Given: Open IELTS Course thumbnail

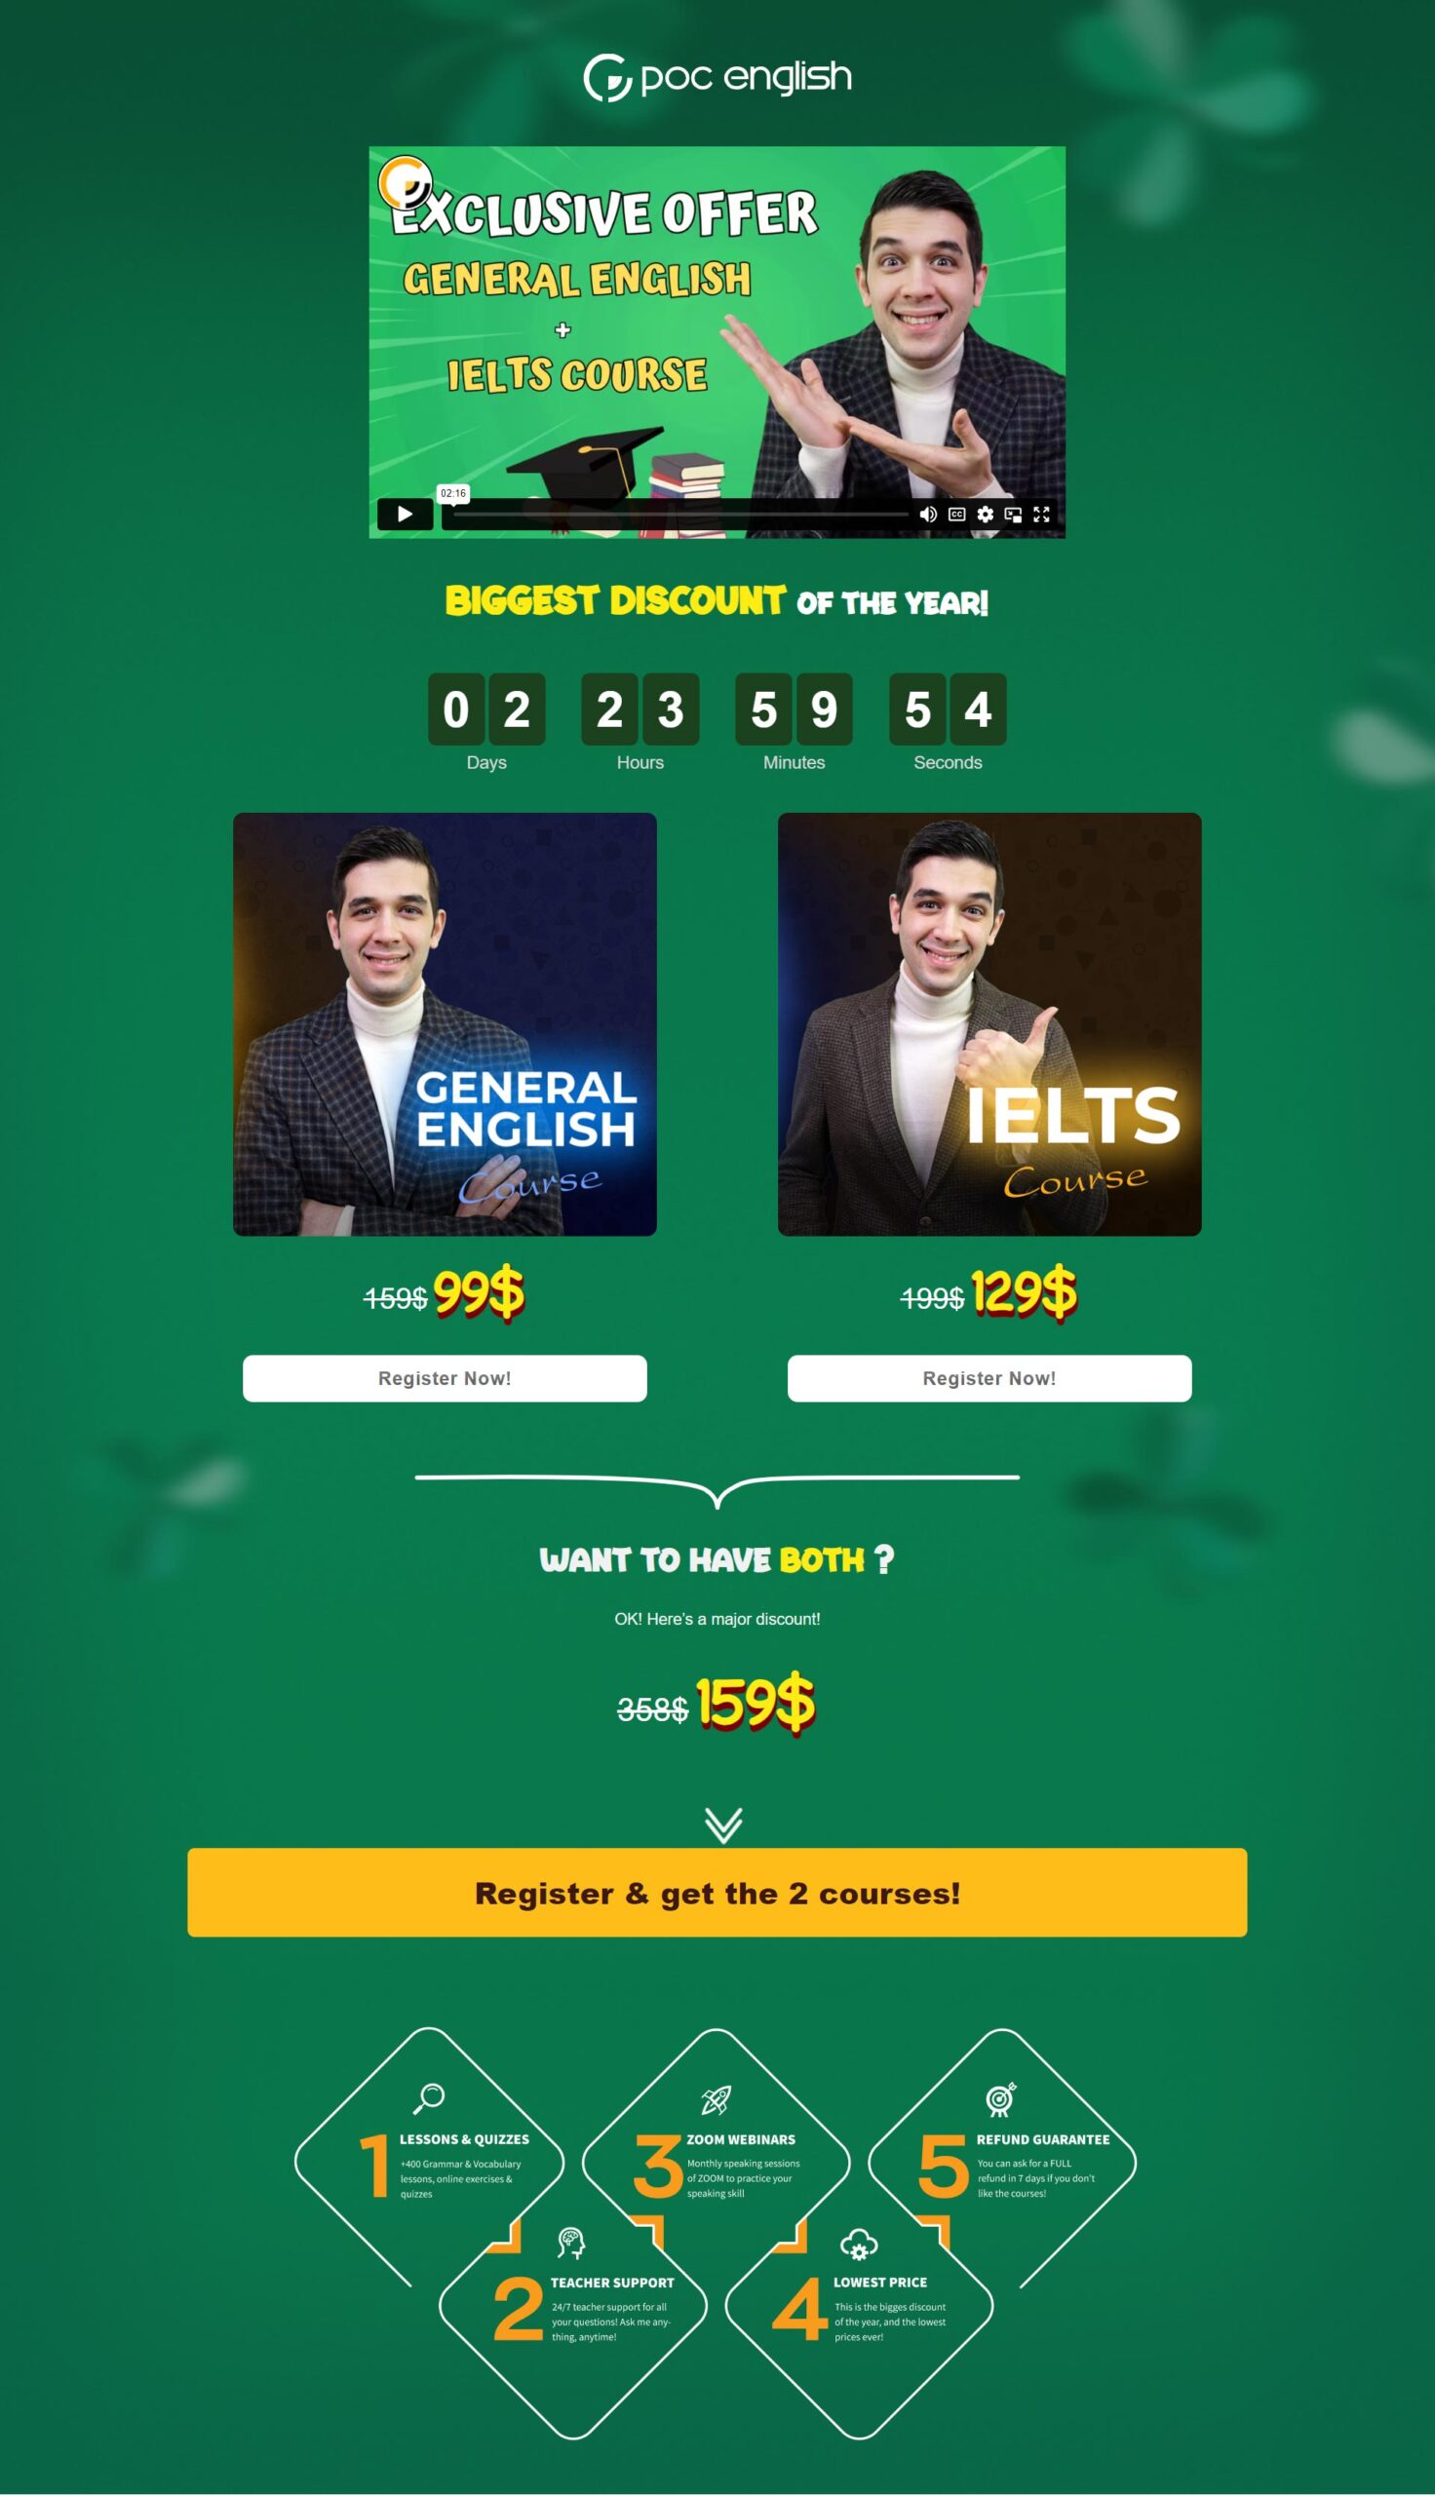Looking at the screenshot, I should 989,1023.
